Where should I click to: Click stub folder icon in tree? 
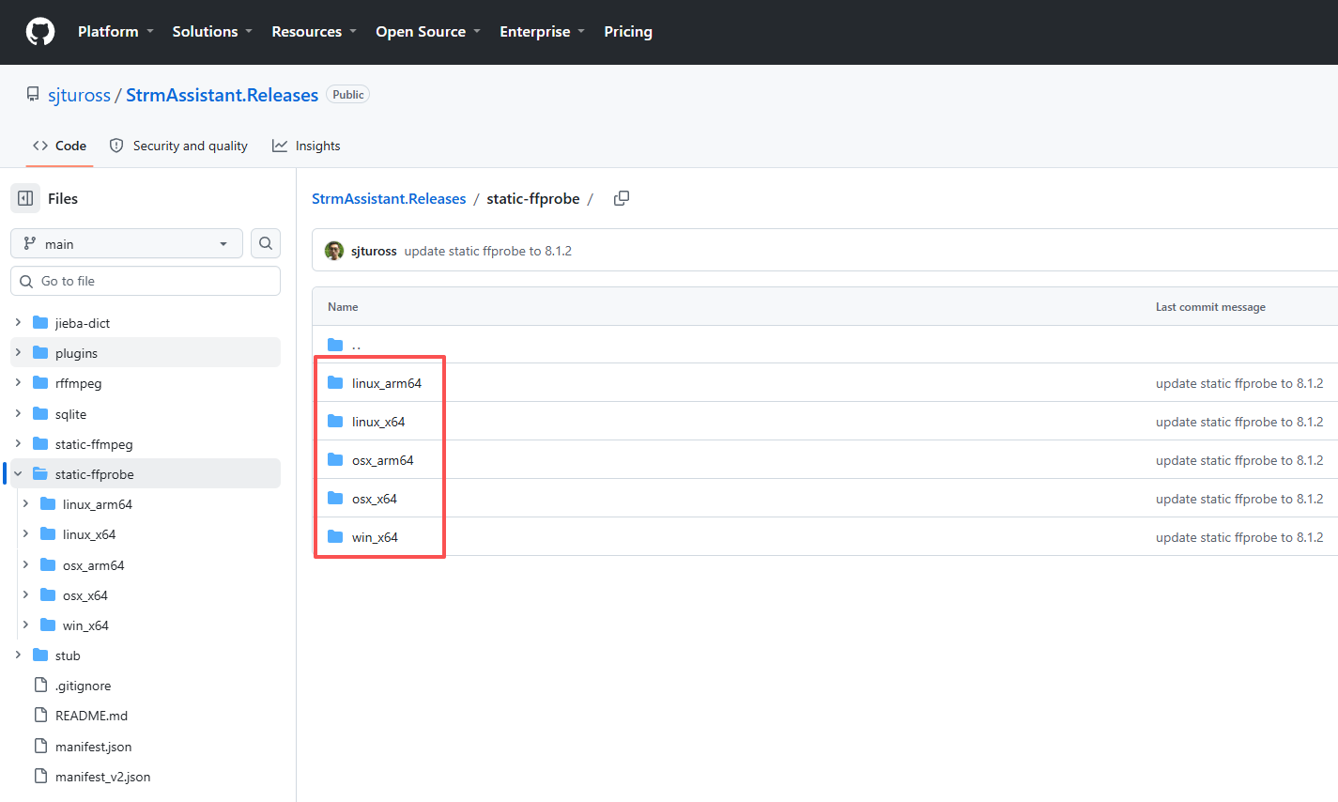click(x=40, y=655)
